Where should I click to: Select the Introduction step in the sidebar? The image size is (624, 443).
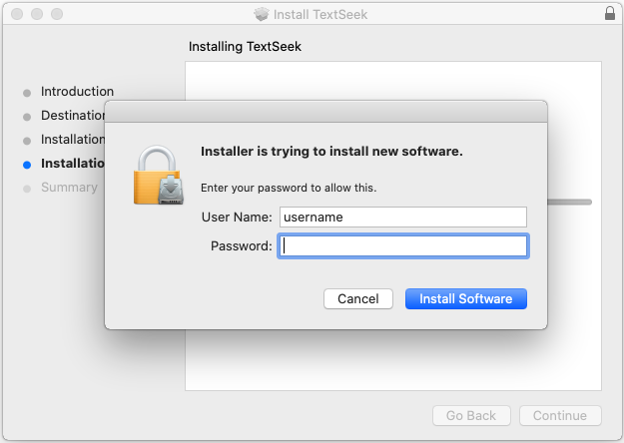77,92
